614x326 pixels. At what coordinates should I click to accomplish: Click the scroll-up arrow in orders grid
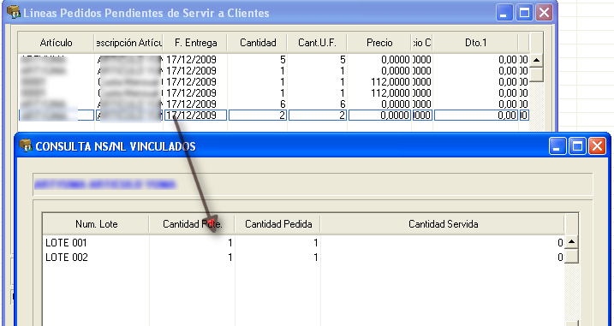click(536, 60)
